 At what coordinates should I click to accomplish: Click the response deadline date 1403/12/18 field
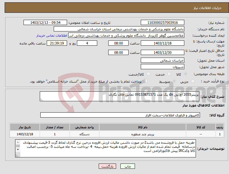(x=163, y=43)
